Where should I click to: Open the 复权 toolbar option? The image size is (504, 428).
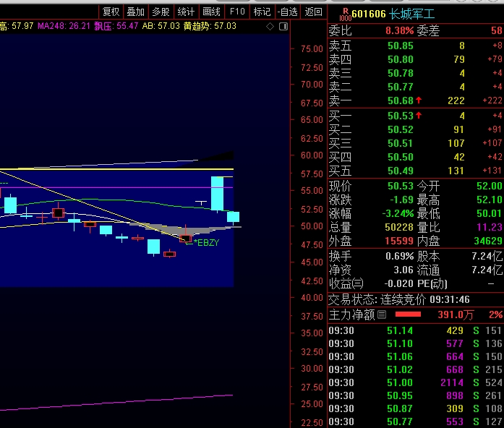click(111, 12)
